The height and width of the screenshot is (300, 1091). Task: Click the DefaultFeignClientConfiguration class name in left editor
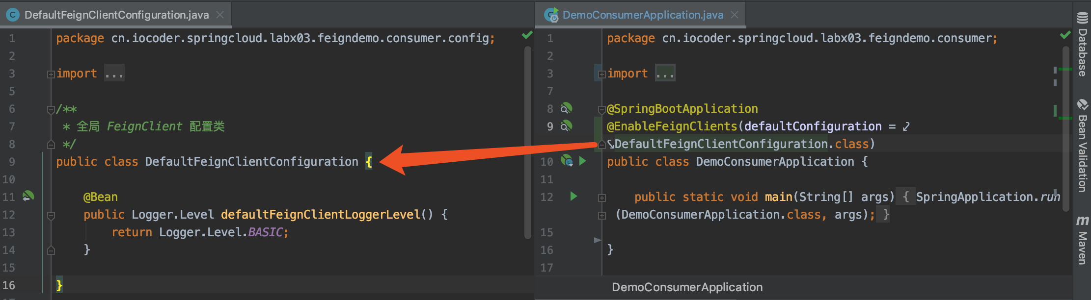pyautogui.click(x=251, y=162)
